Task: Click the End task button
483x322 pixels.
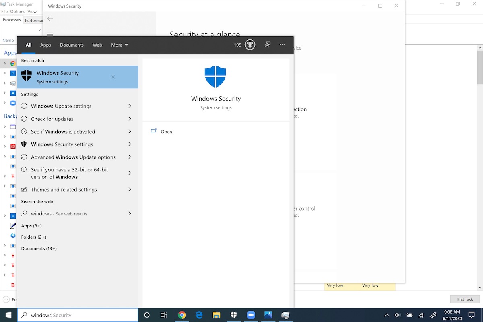Action: coord(465,299)
